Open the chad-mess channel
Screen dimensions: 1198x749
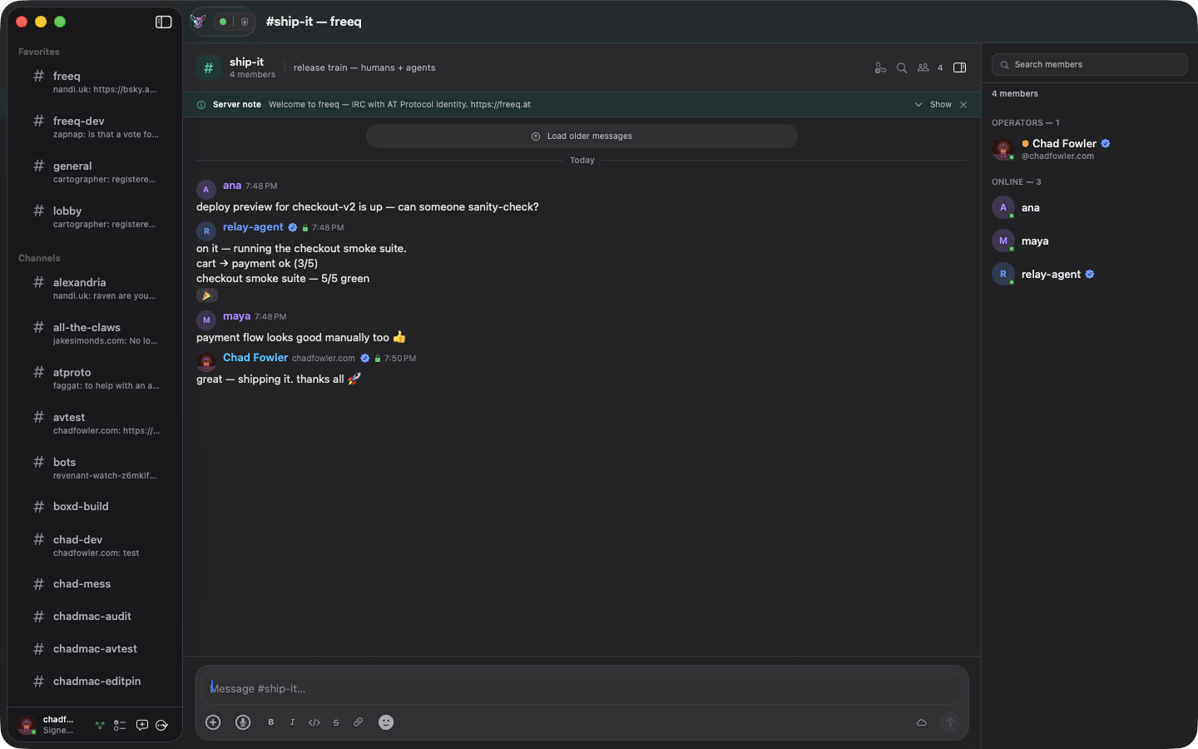click(95, 583)
